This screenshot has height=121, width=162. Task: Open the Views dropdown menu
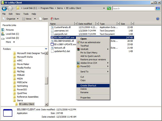28,19
